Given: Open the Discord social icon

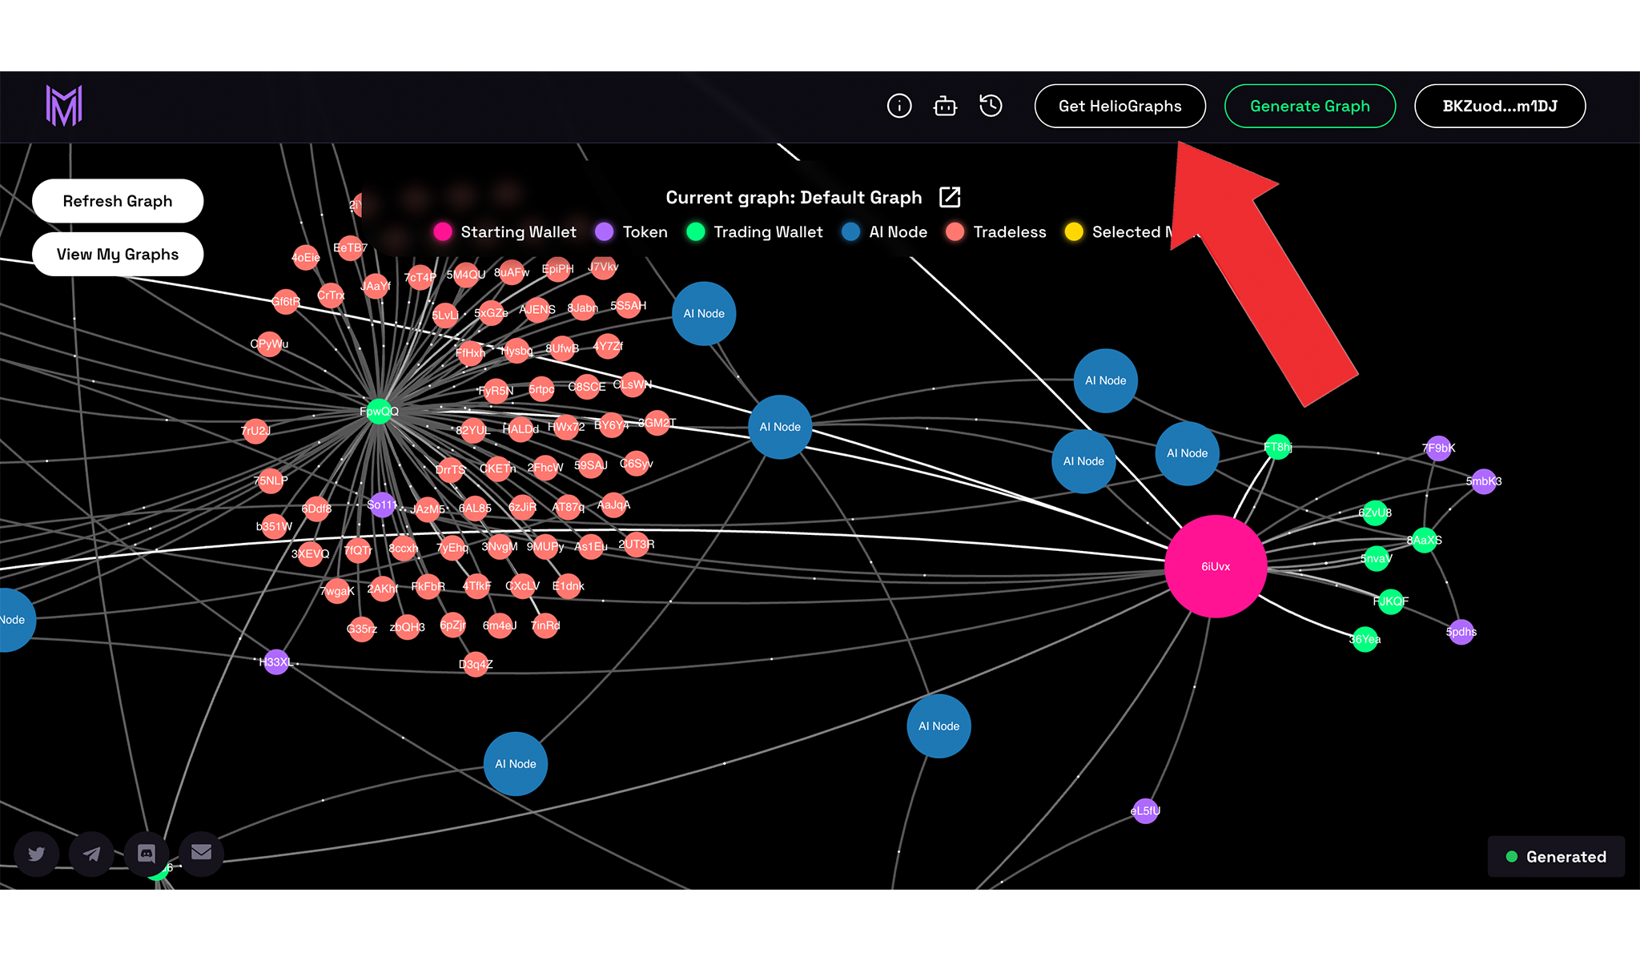Looking at the screenshot, I should pos(146,853).
